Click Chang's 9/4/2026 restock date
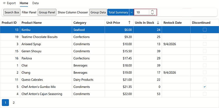 pos(176,72)
